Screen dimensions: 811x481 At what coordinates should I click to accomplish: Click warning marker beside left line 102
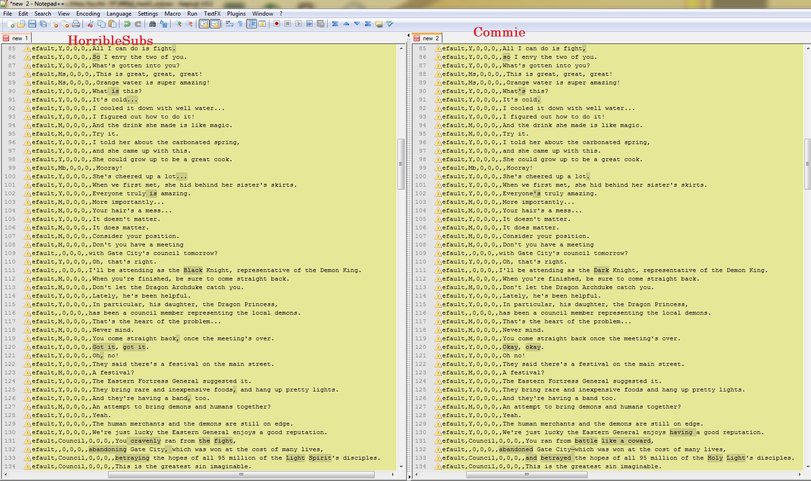click(28, 193)
